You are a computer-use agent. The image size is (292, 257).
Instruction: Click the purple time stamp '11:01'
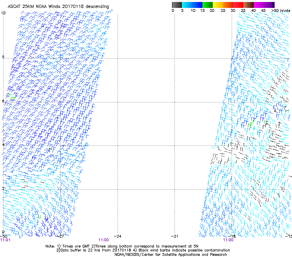[6, 240]
